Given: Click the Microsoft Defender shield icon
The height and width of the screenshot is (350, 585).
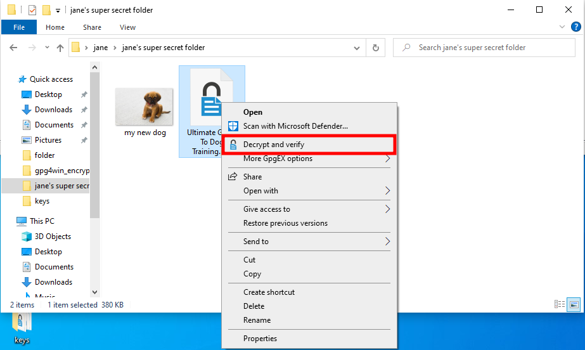Looking at the screenshot, I should click(233, 126).
